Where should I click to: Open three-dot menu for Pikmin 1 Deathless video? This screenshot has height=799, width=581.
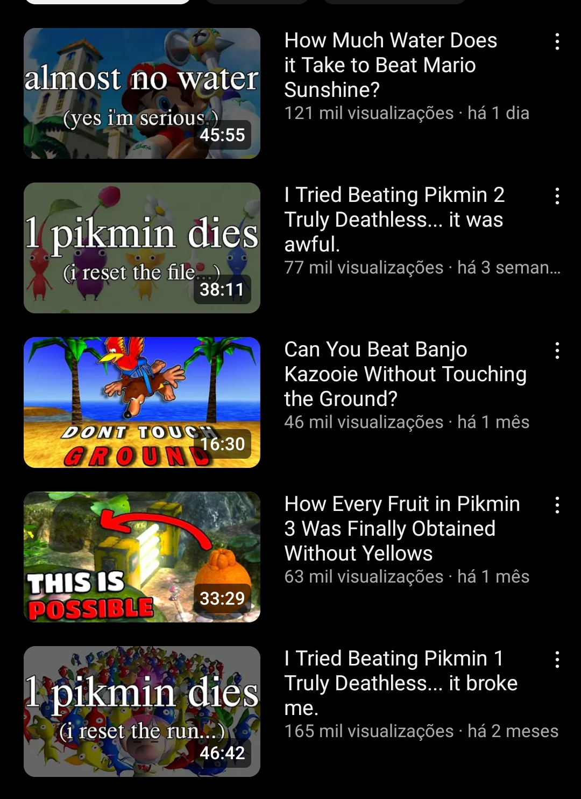[557, 660]
